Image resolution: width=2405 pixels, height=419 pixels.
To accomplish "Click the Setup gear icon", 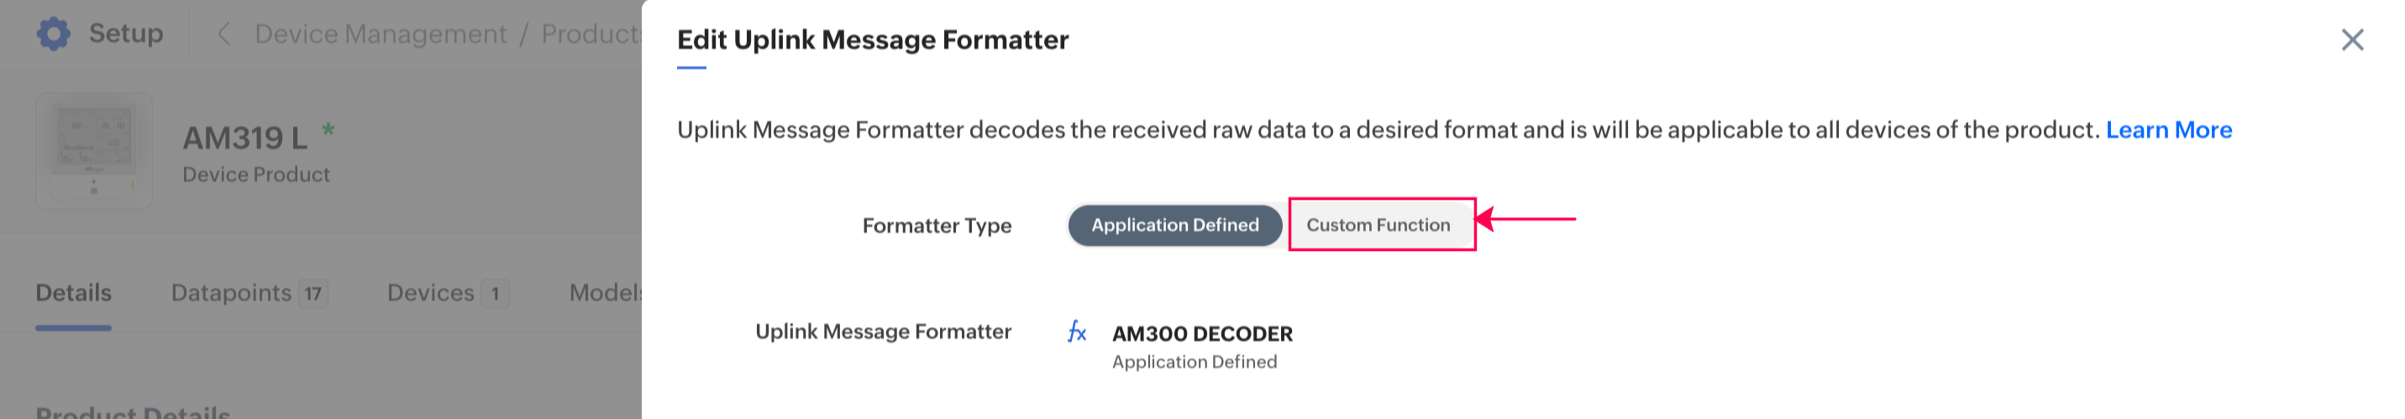I will [53, 34].
